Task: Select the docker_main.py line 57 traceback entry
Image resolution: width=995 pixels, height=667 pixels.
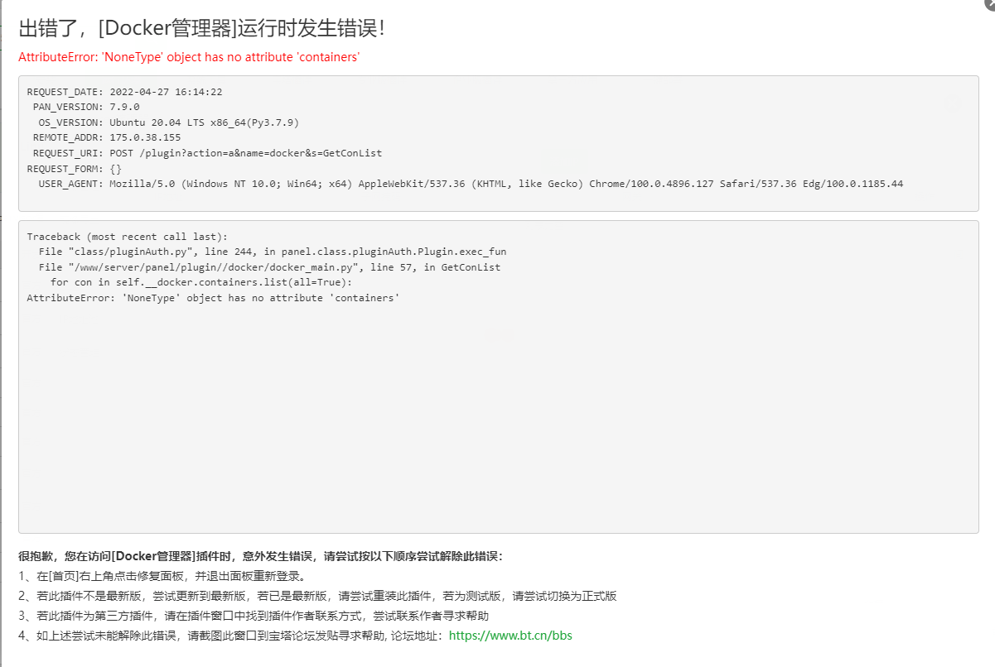Action: coord(269,267)
